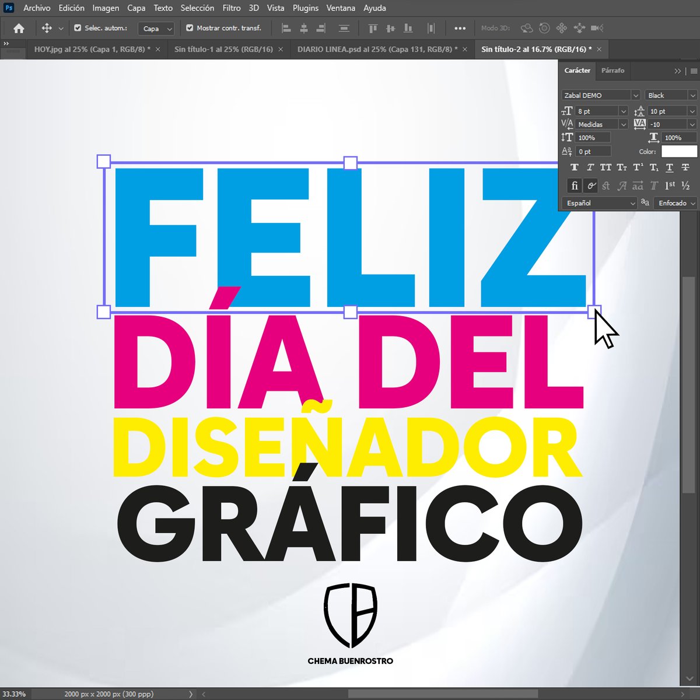Open the Ayuda menu

(x=374, y=8)
